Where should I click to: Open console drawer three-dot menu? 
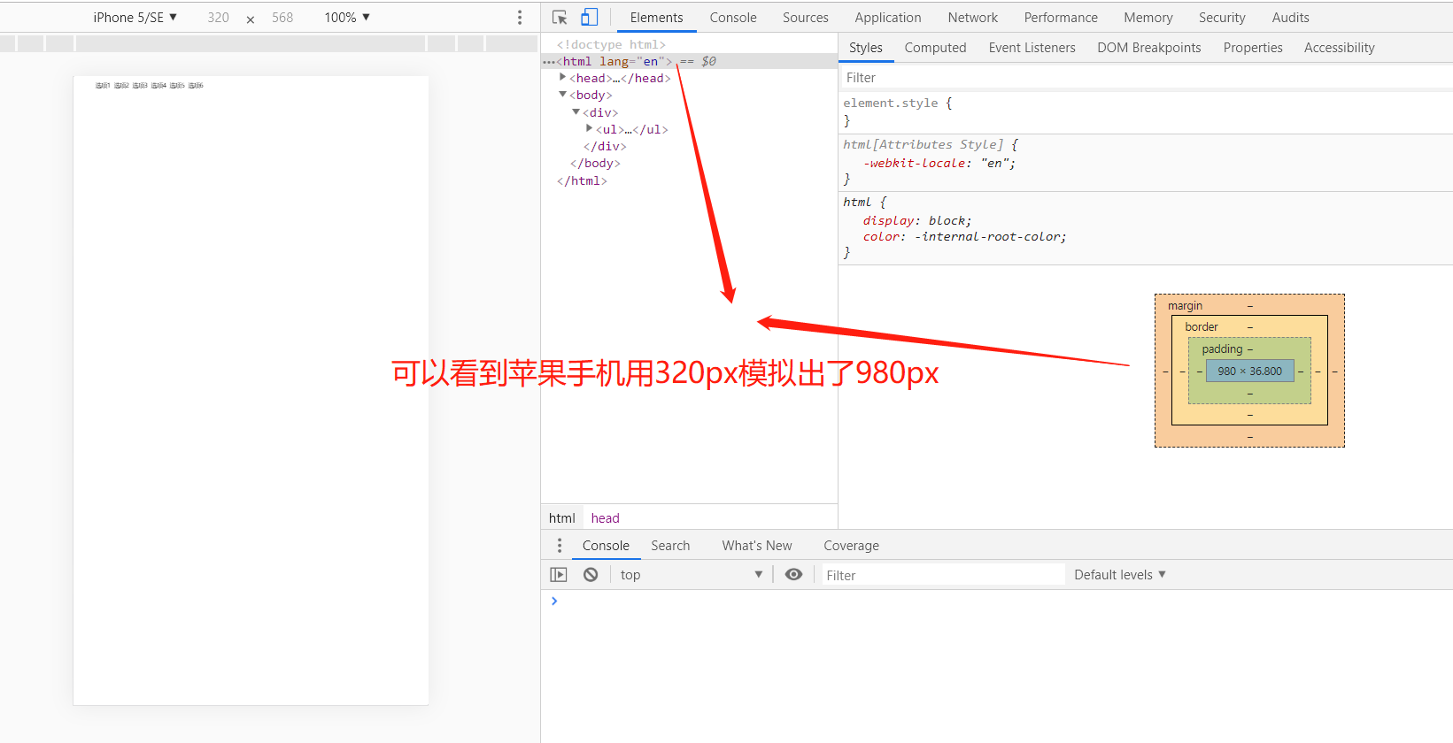point(560,546)
